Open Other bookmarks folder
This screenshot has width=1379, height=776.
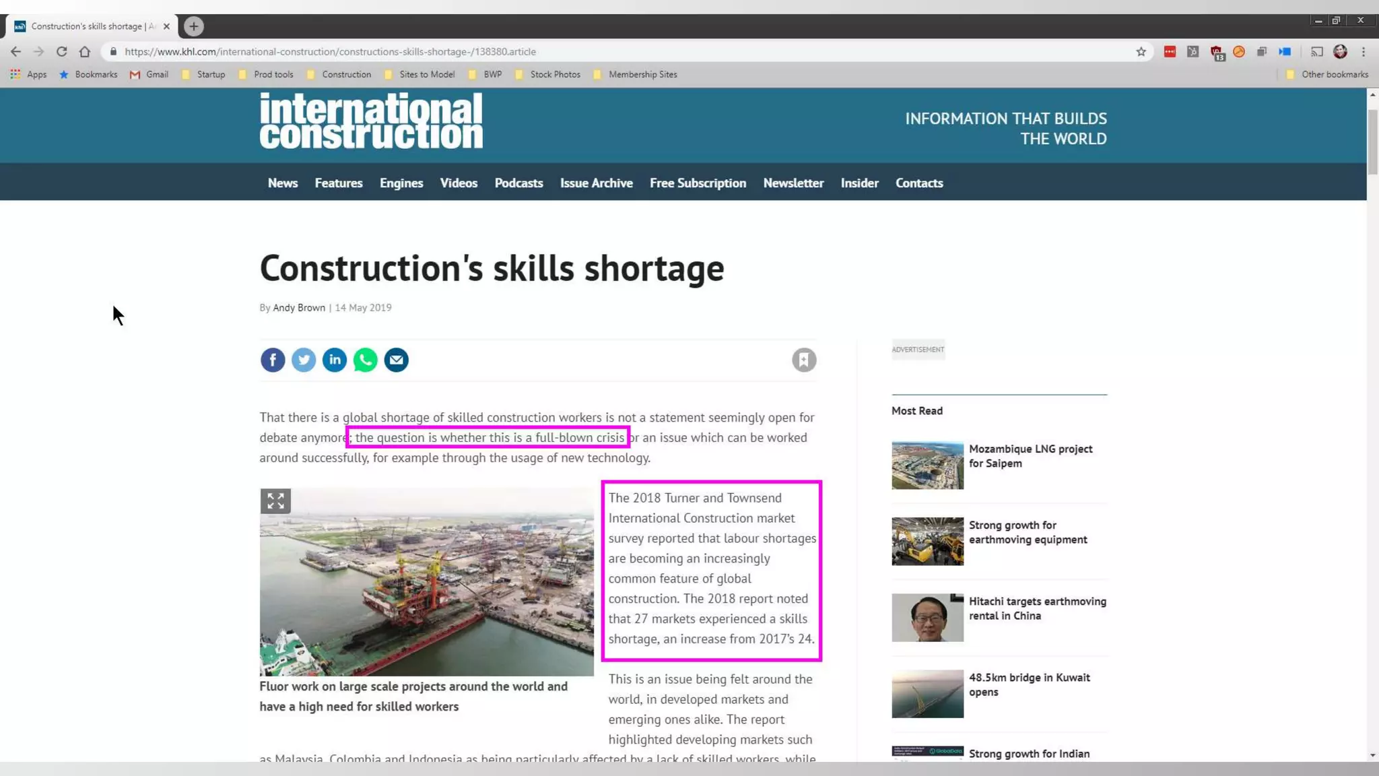click(x=1334, y=75)
